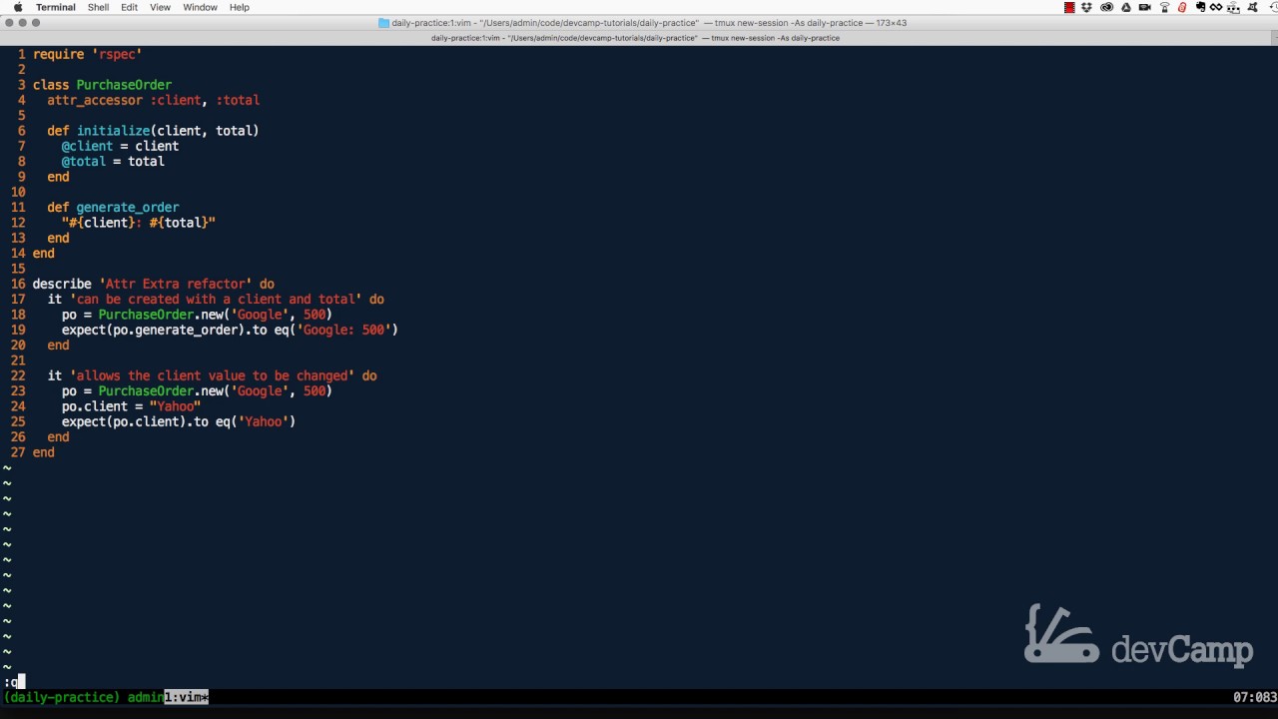The height and width of the screenshot is (719, 1278).
Task: Click 'allows the client value to be changed' string
Action: point(212,375)
